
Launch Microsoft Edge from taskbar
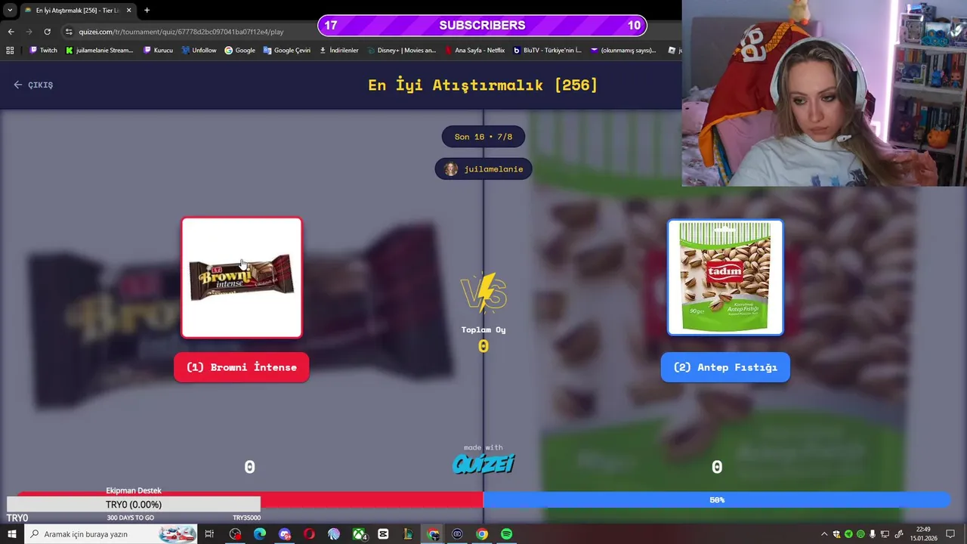[x=260, y=534]
